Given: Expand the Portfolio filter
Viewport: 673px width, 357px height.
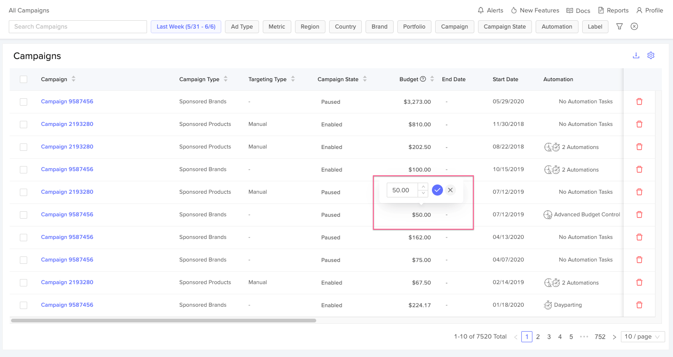Looking at the screenshot, I should 414,27.
